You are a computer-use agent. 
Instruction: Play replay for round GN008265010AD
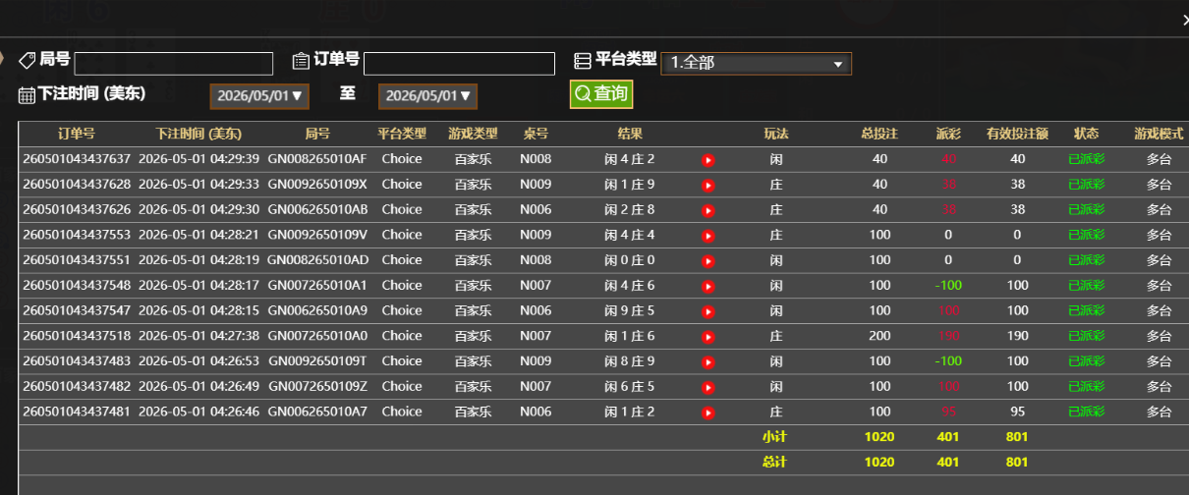click(708, 261)
